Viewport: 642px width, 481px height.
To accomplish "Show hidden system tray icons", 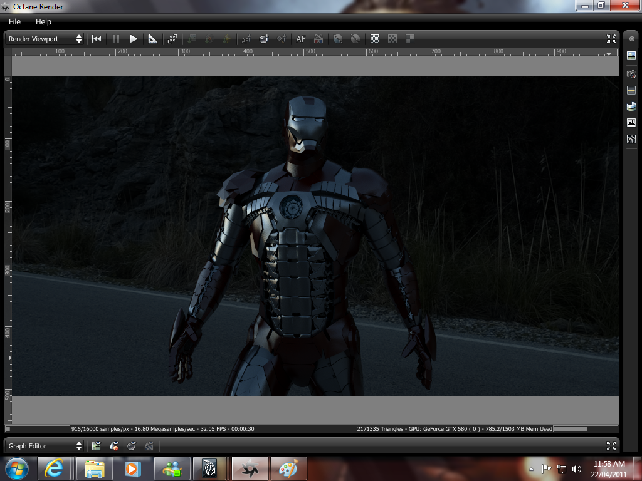I will tap(531, 469).
